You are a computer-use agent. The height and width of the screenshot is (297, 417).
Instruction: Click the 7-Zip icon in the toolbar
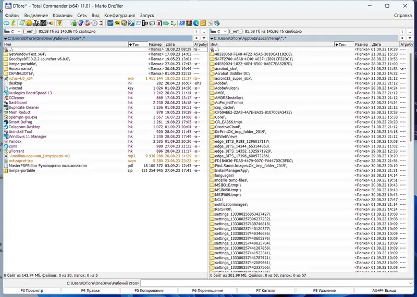coord(144,23)
